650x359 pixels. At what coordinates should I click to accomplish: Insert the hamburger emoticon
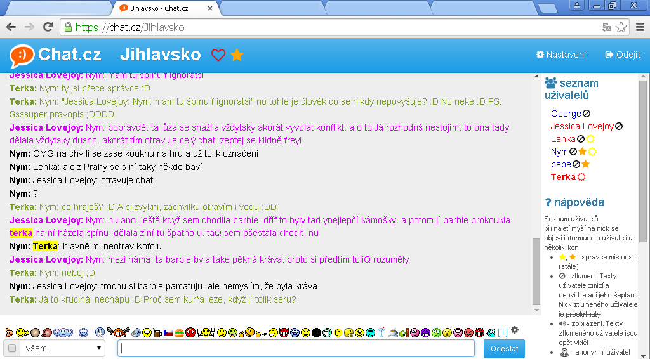pyautogui.click(x=179, y=332)
